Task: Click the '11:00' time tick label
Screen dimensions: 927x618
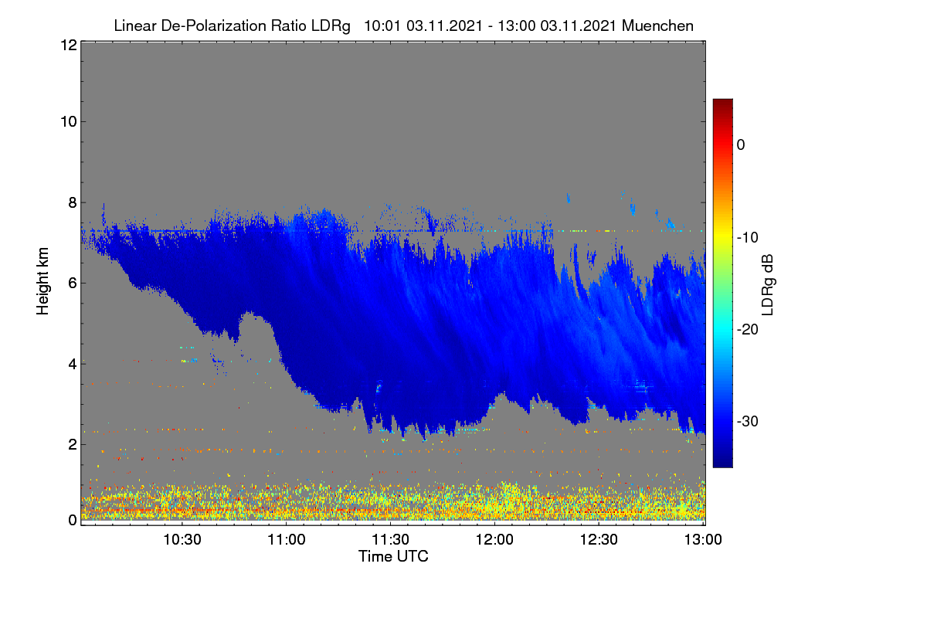Action: coord(287,539)
